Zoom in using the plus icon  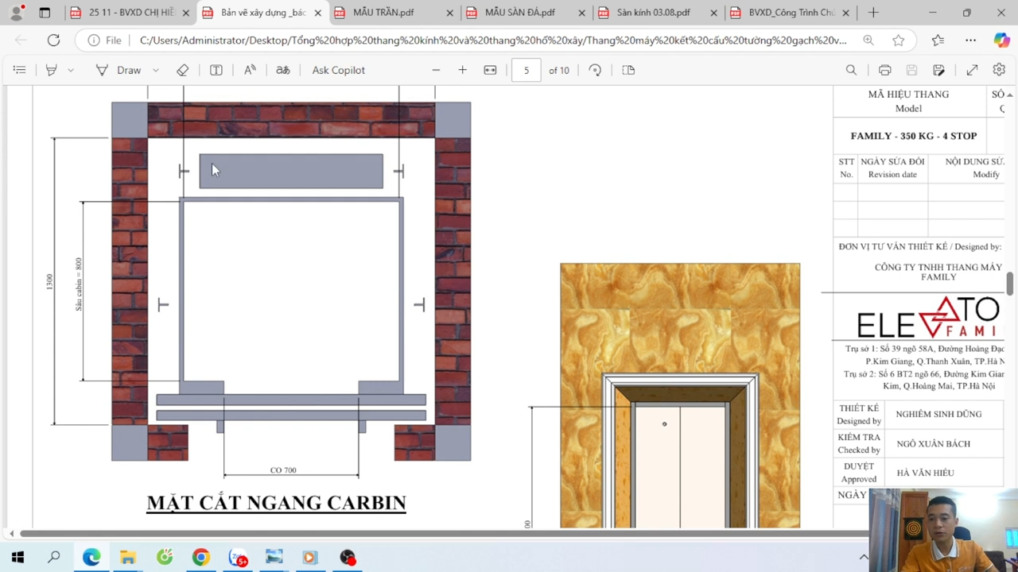click(x=462, y=70)
